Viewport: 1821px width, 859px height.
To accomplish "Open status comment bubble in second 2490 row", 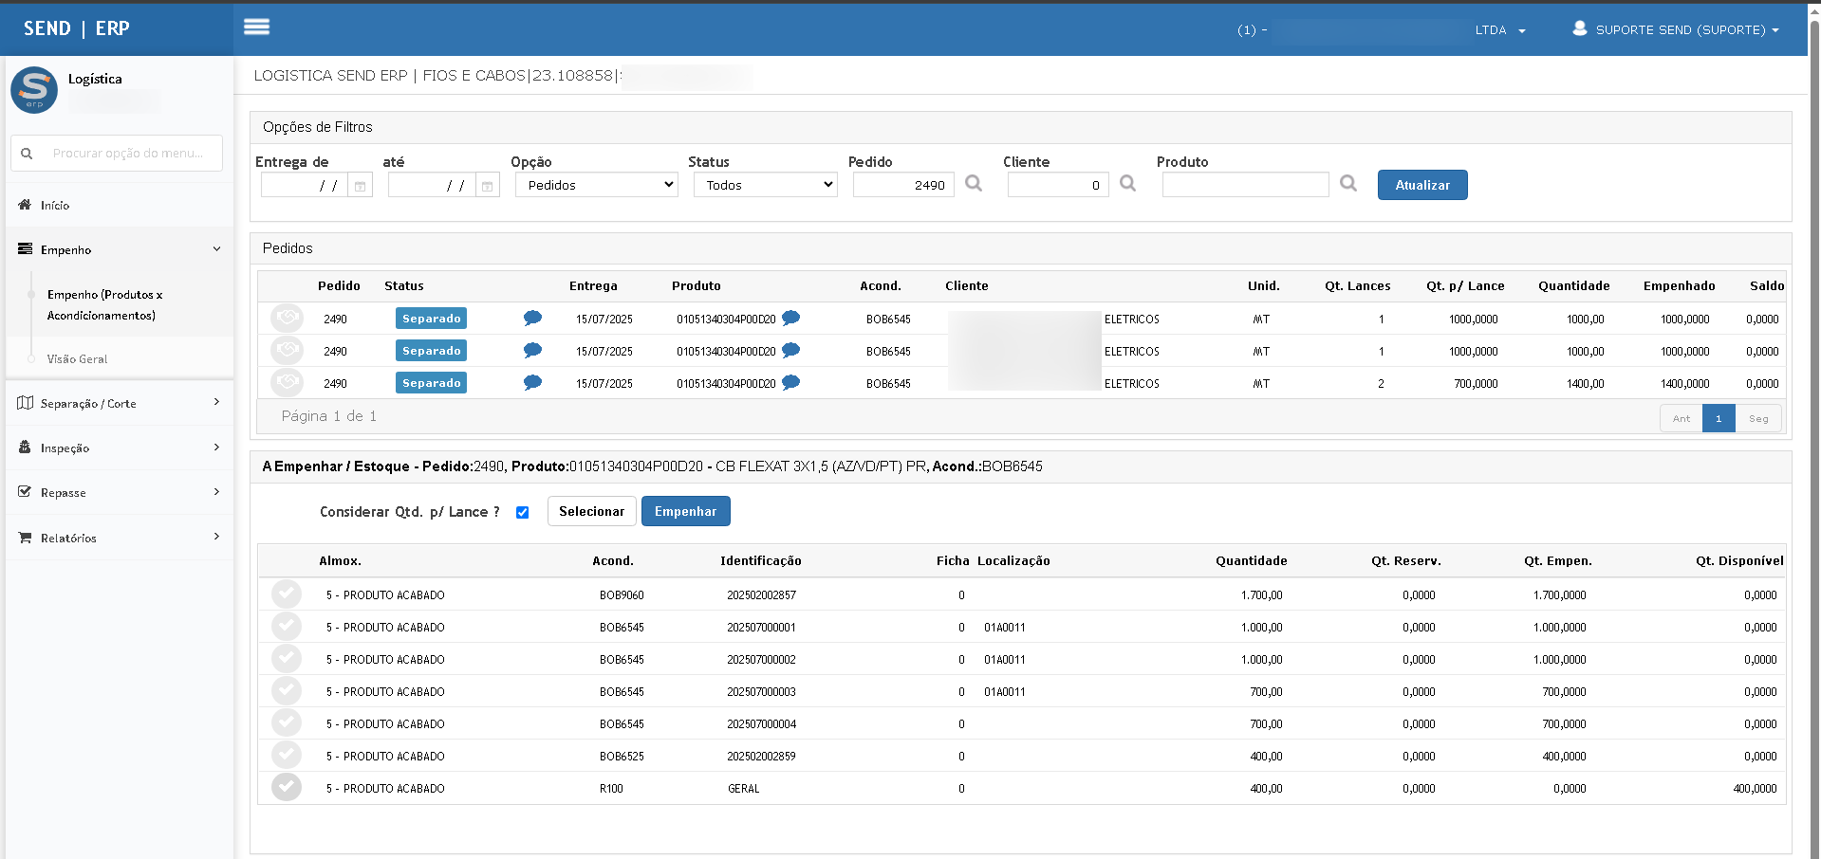I will [532, 351].
